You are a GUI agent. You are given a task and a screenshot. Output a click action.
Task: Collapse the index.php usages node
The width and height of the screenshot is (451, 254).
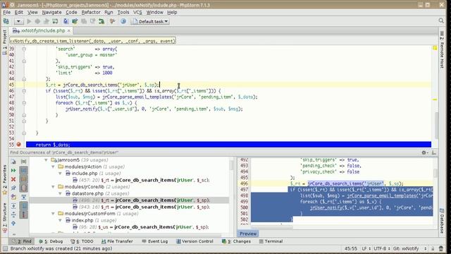click(60, 220)
